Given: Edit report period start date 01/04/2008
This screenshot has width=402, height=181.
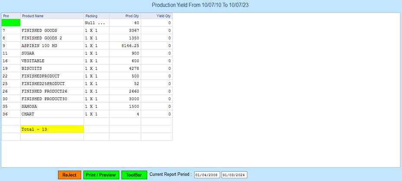Looking at the screenshot, I should [207, 175].
